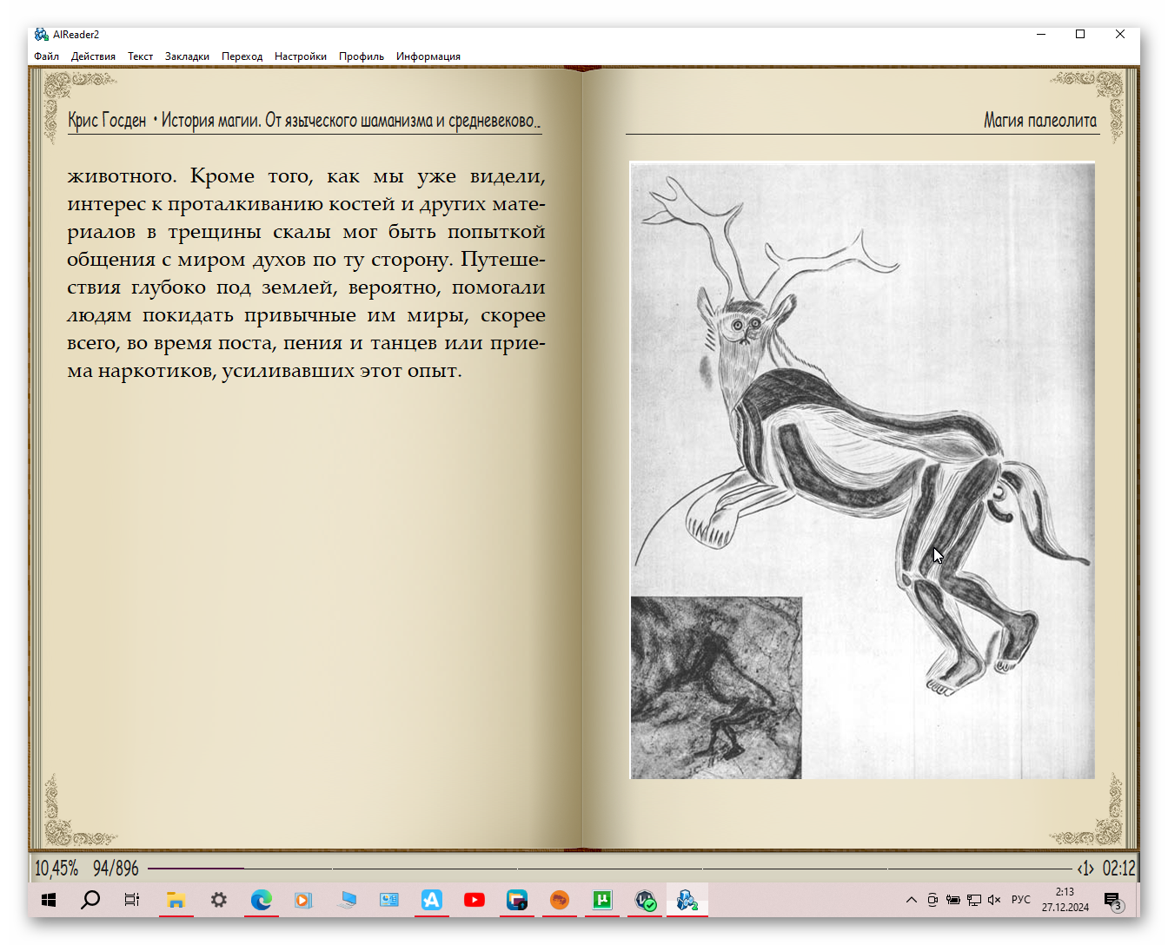1168x945 pixels.
Task: Open the Windows Start menu
Action: 49,900
